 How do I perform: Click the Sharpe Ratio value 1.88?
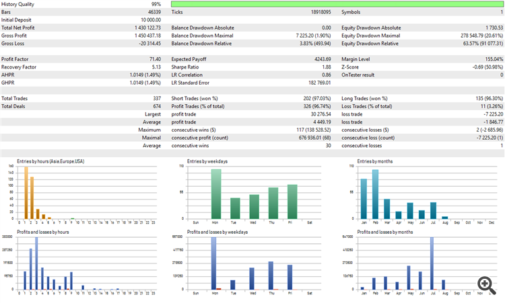[x=327, y=67]
